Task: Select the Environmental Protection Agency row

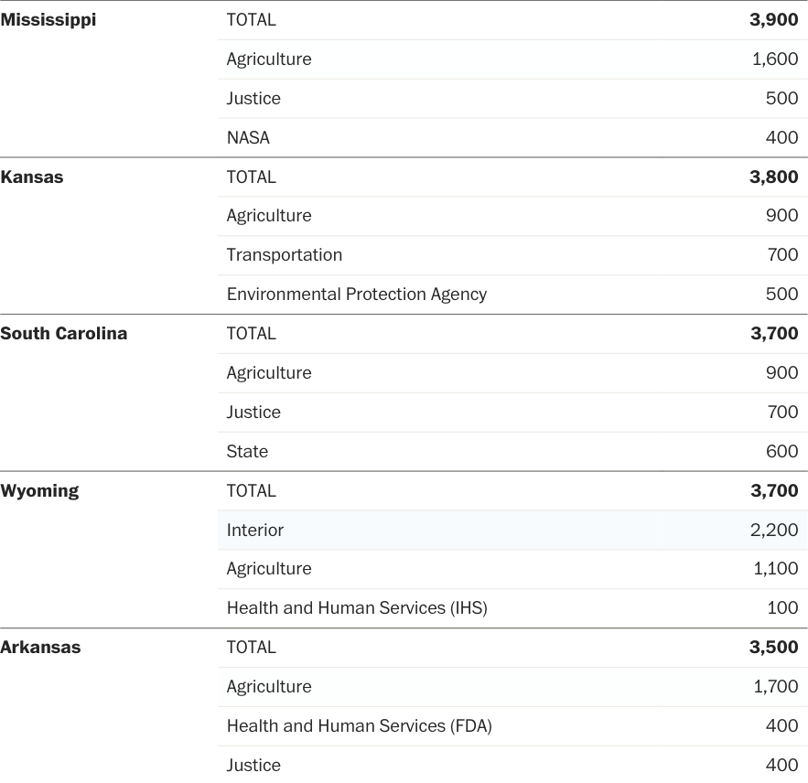Action: [x=357, y=295]
